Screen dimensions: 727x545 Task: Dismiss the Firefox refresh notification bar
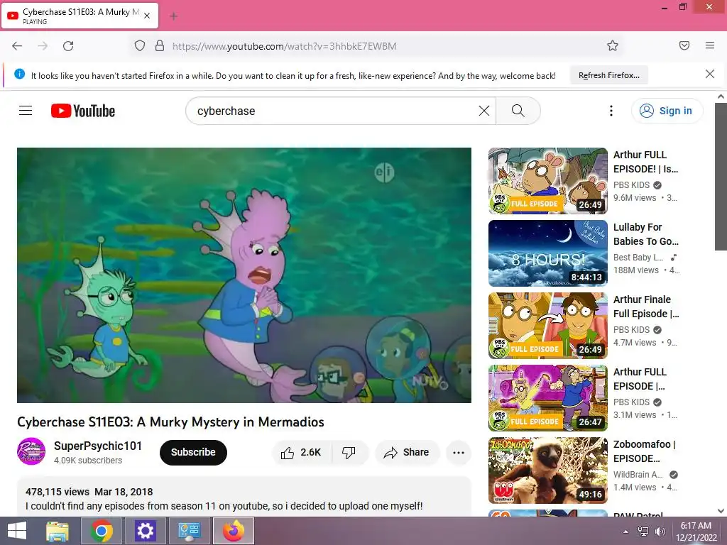click(x=710, y=74)
